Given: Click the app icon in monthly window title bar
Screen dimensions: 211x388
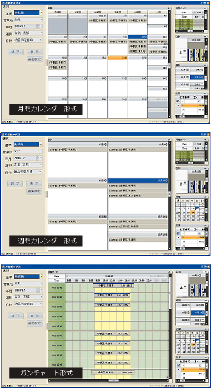Looking at the screenshot, I should (x=3, y=3).
